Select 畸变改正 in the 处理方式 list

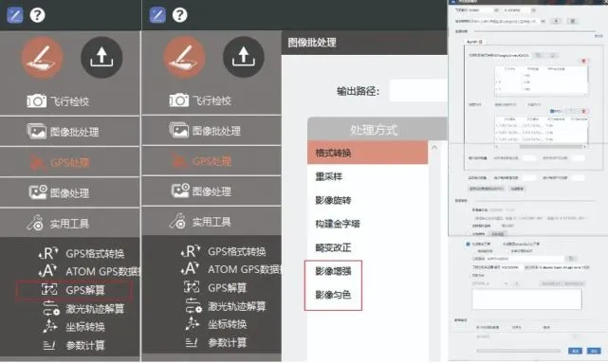coord(333,247)
